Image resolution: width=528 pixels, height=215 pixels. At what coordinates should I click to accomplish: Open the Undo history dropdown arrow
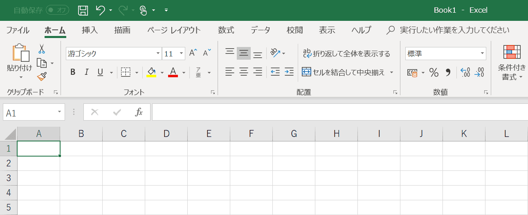click(x=110, y=11)
